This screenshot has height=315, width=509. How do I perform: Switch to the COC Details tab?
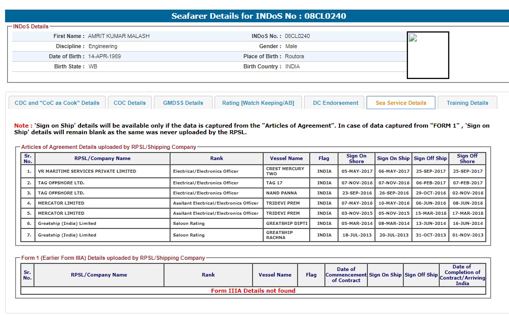point(130,103)
